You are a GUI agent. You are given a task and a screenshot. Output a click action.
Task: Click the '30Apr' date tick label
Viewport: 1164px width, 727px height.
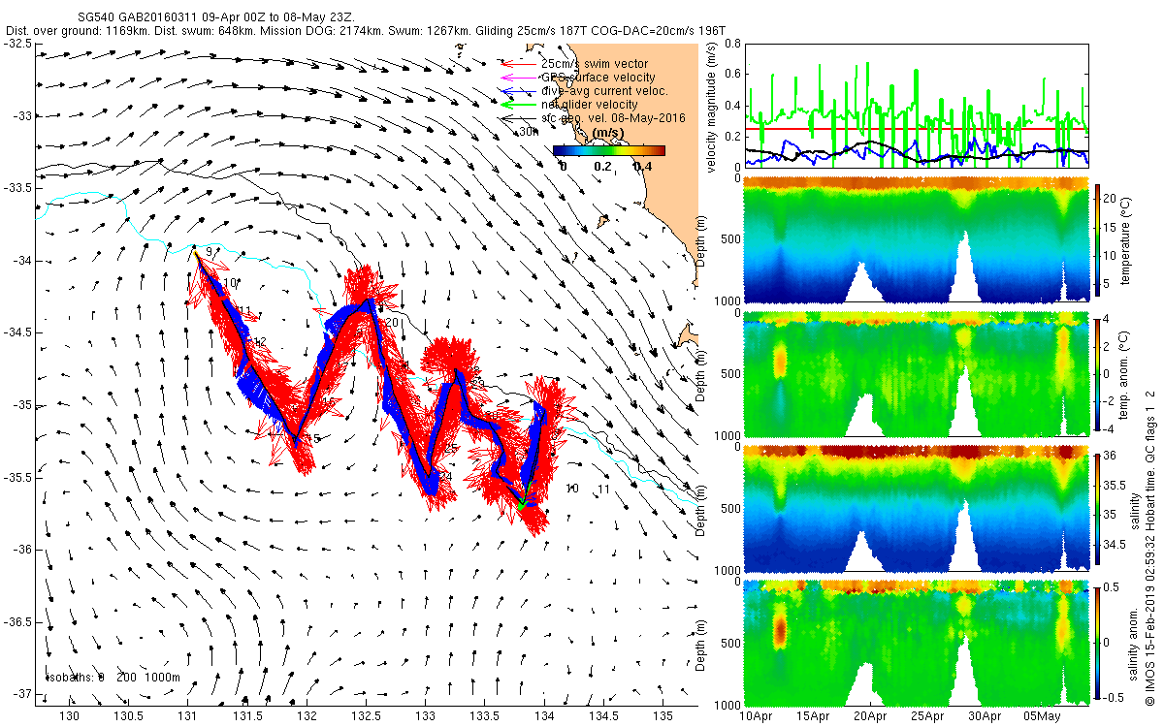pyautogui.click(x=985, y=717)
